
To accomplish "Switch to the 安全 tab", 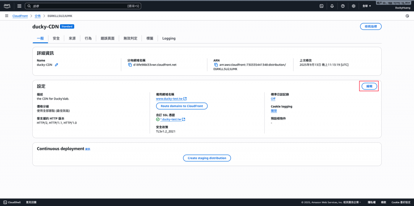I will tap(56, 38).
